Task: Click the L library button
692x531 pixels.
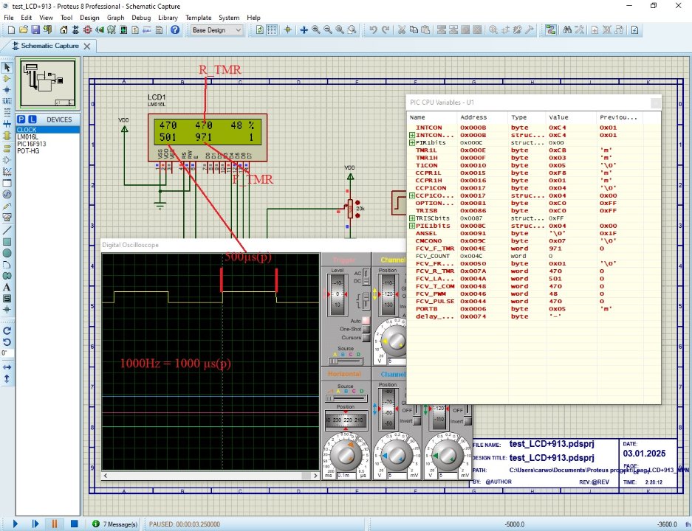Action: pyautogui.click(x=33, y=119)
